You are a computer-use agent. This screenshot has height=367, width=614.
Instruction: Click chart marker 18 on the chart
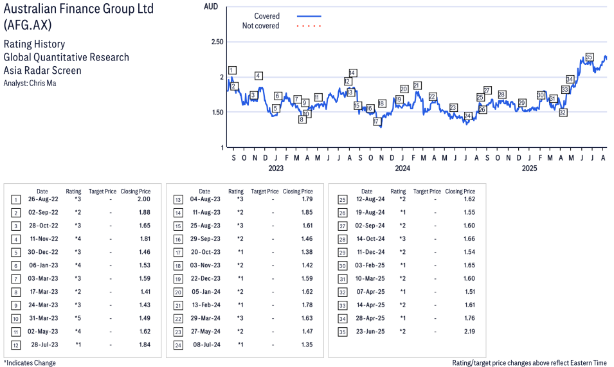tap(382, 103)
